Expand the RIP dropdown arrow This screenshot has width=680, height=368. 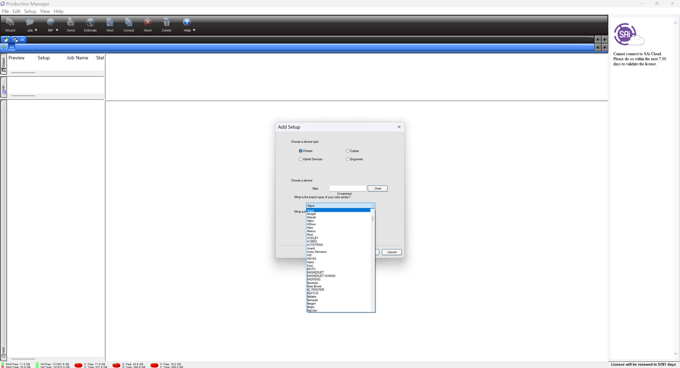pos(57,30)
